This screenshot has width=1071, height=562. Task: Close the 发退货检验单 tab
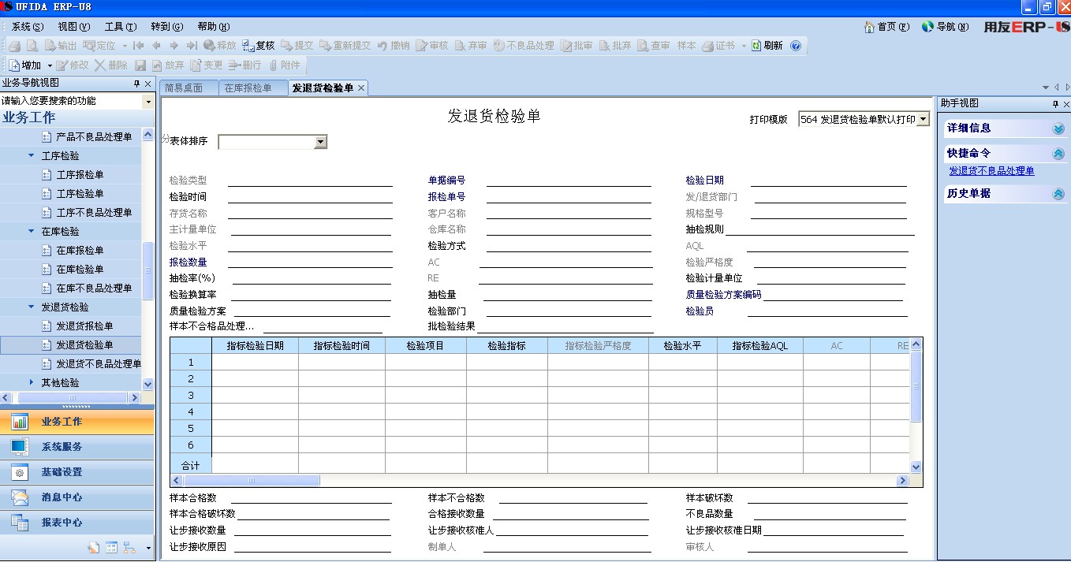[361, 88]
